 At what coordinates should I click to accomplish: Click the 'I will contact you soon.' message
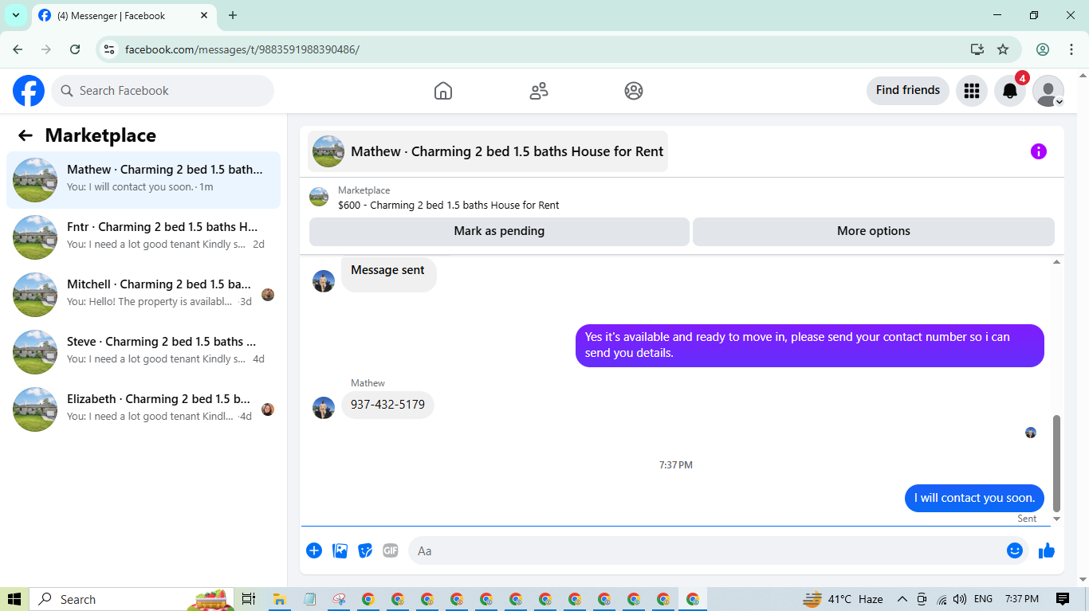(x=974, y=498)
